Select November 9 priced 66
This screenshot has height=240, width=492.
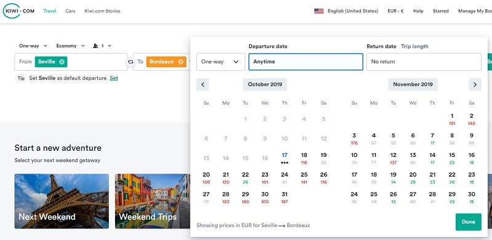point(472,139)
